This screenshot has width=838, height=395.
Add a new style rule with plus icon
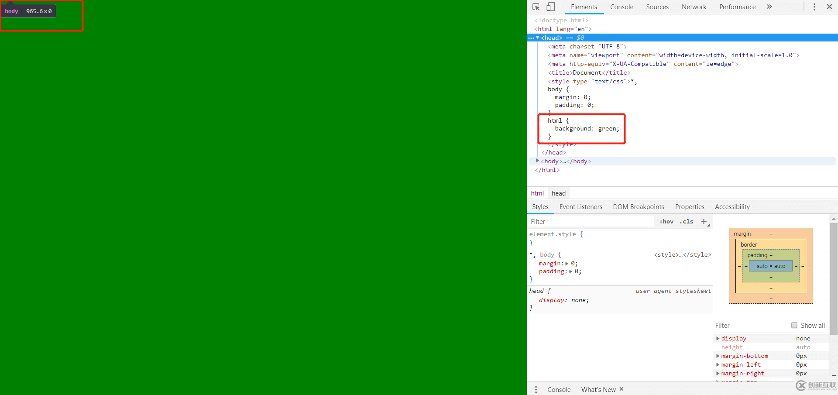point(704,221)
